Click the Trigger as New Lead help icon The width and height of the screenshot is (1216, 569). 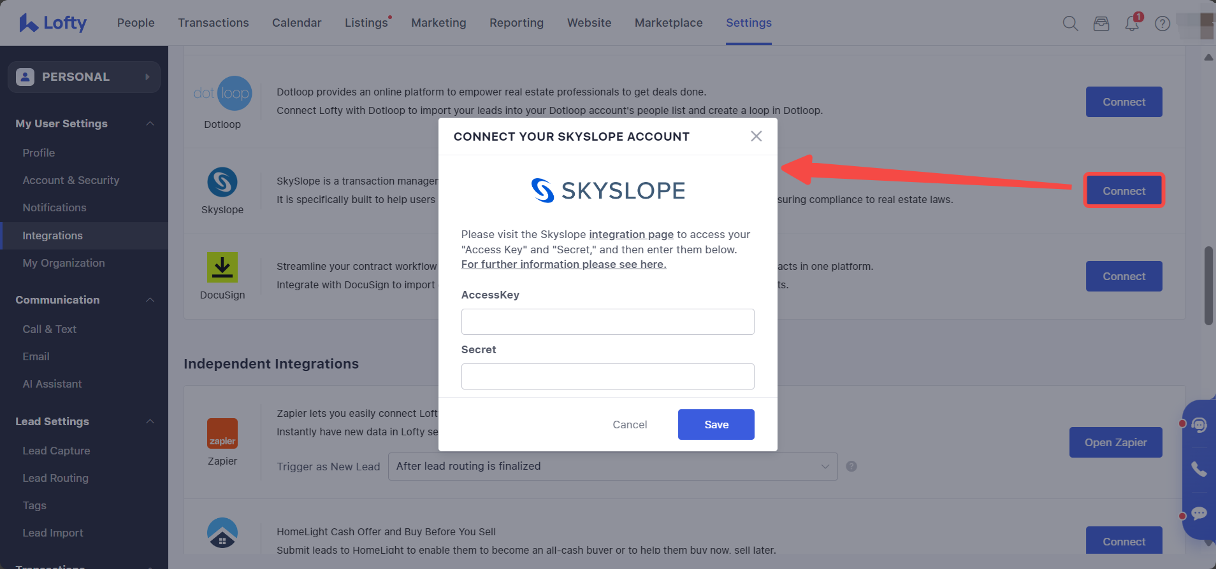[x=851, y=467]
